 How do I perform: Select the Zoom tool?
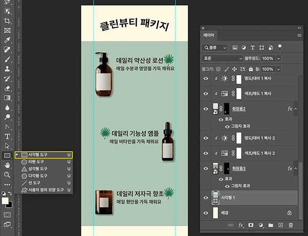pyautogui.click(x=7, y=175)
